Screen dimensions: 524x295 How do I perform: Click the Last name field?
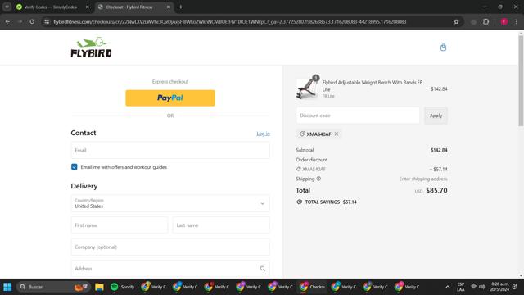[221, 225]
